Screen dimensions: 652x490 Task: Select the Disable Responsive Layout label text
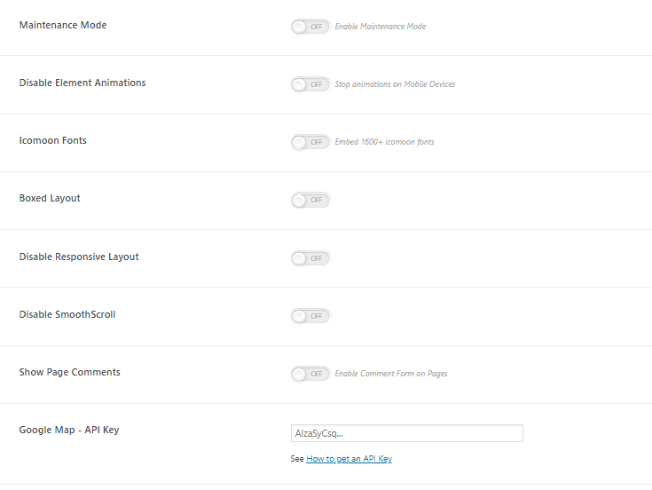pyautogui.click(x=79, y=257)
